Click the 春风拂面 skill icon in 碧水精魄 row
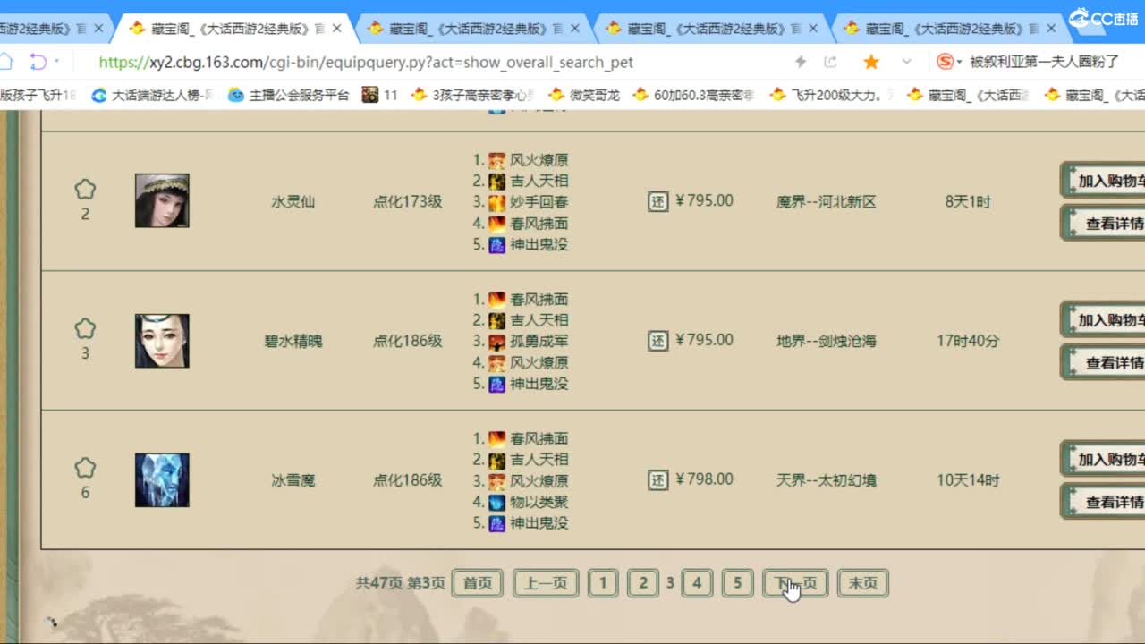This screenshot has height=644, width=1145. pyautogui.click(x=496, y=300)
